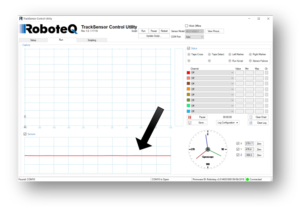
Task: Open the bright green channel dropdown
Action: tap(212, 106)
